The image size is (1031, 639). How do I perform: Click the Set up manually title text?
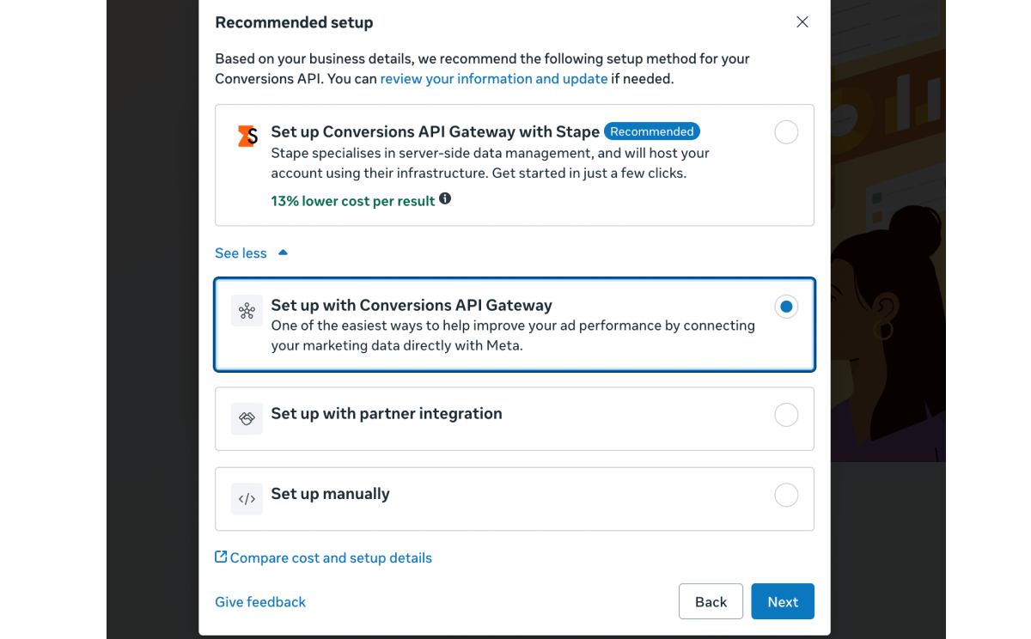tap(331, 494)
